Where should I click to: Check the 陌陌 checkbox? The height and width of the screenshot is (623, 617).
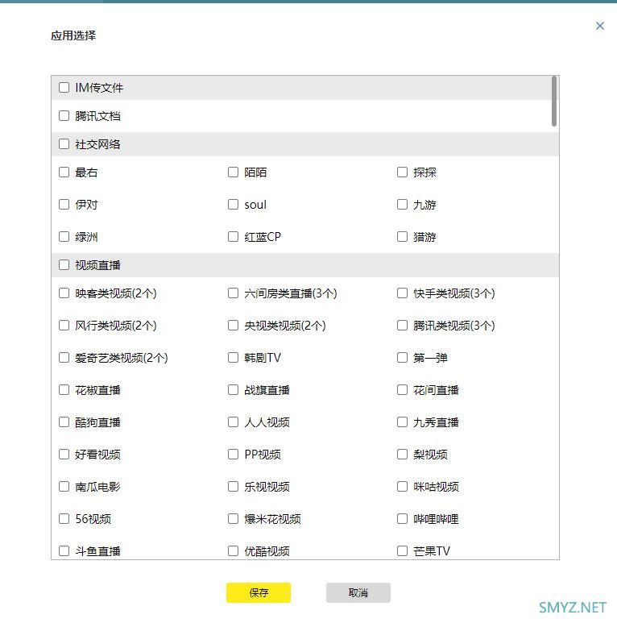[233, 172]
